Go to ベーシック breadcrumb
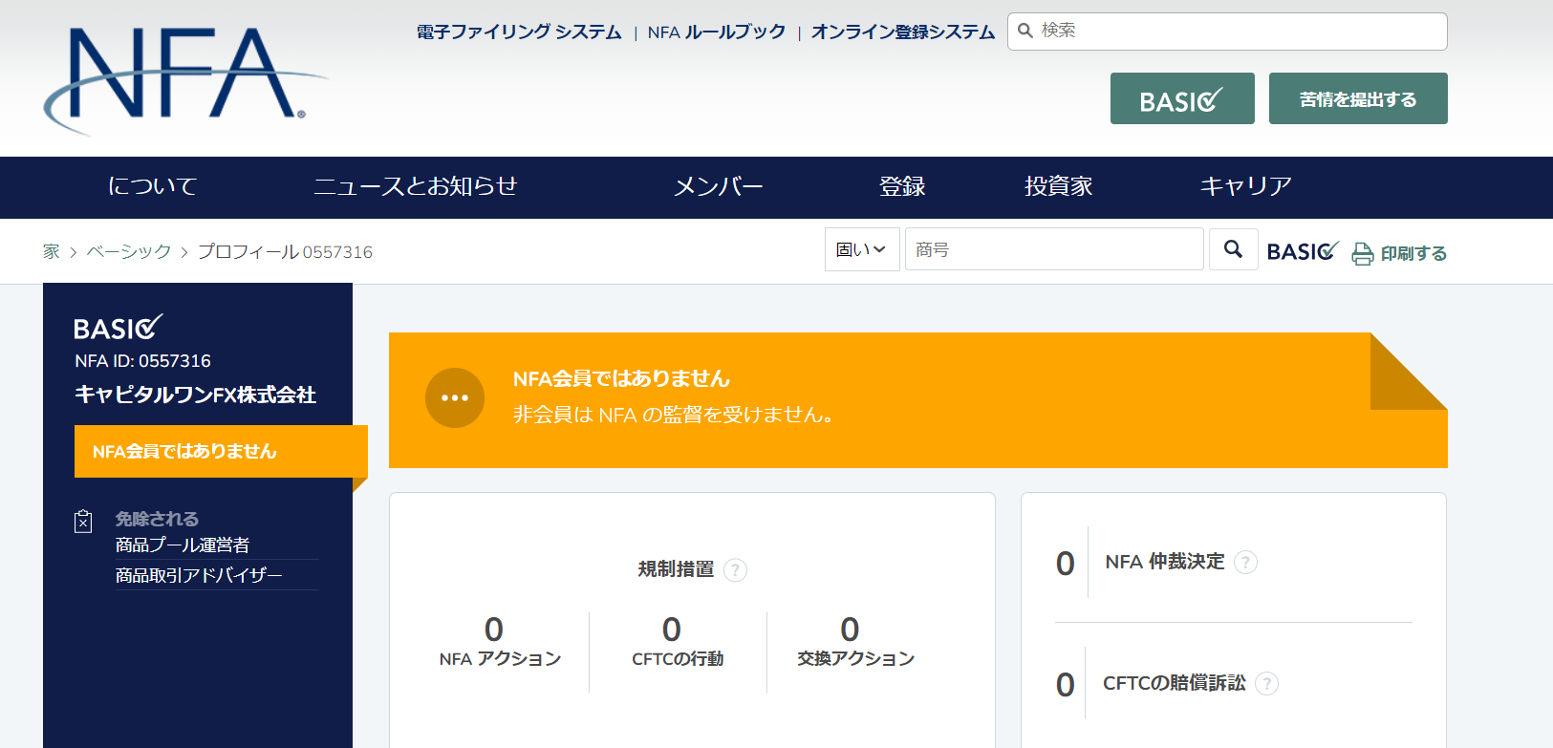1553x748 pixels. point(129,251)
